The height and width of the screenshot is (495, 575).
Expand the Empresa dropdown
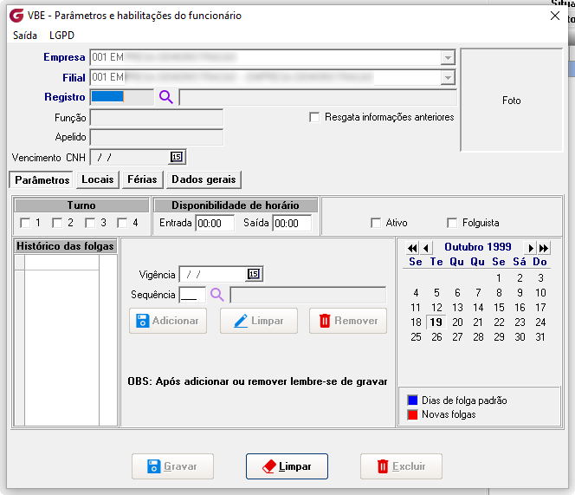(448, 58)
